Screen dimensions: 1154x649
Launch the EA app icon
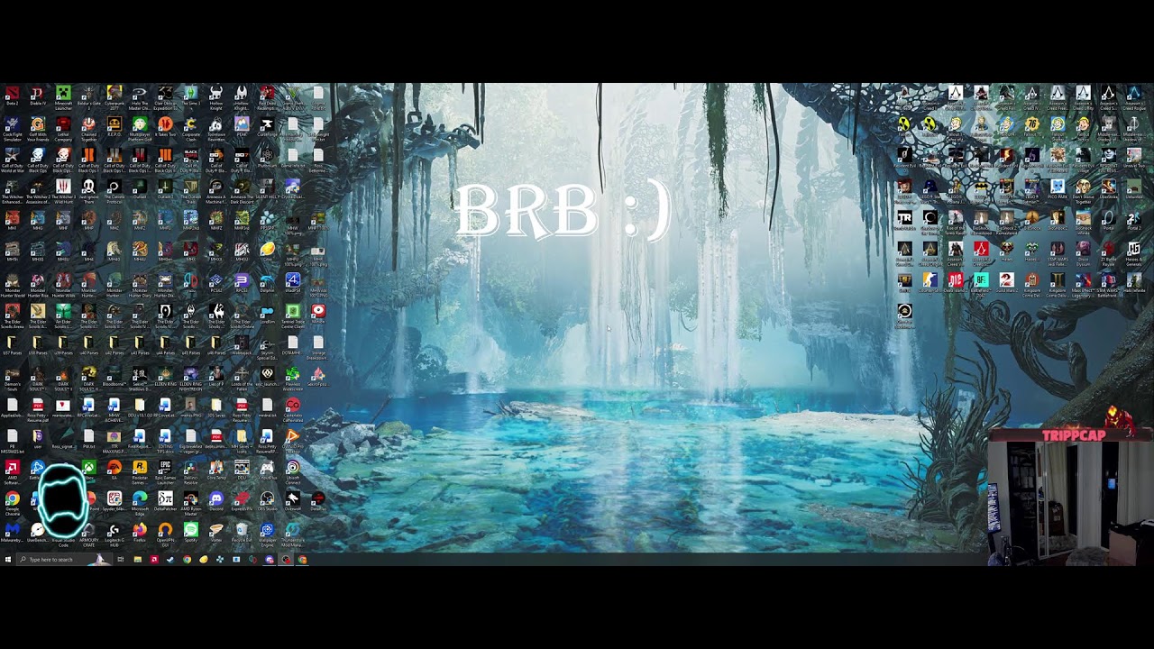point(114,471)
